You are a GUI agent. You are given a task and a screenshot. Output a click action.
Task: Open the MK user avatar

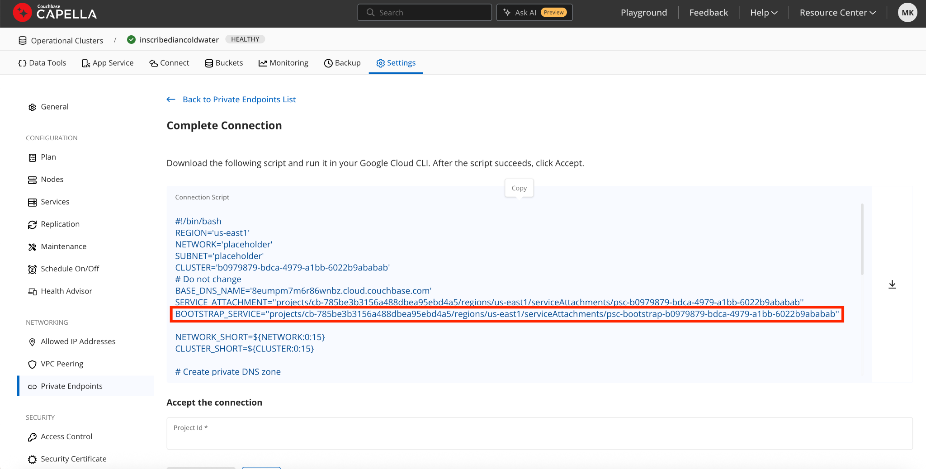pyautogui.click(x=907, y=13)
